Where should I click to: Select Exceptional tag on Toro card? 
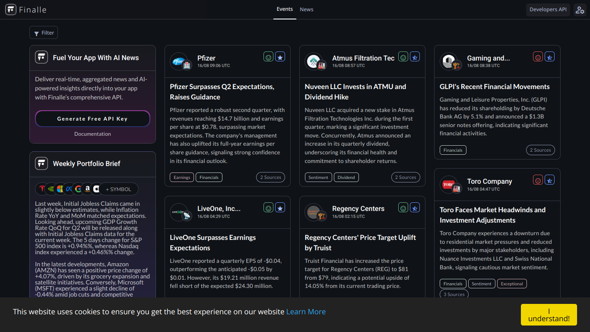(512, 284)
